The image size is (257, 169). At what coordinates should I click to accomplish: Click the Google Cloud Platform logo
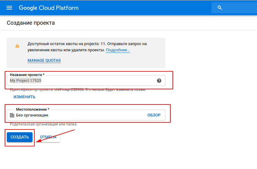[x=49, y=8]
